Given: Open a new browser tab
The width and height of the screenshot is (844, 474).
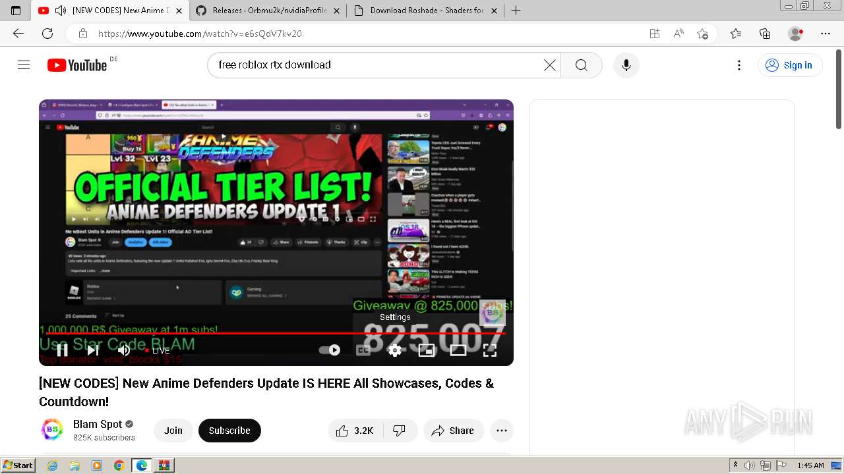Looking at the screenshot, I should (x=516, y=11).
